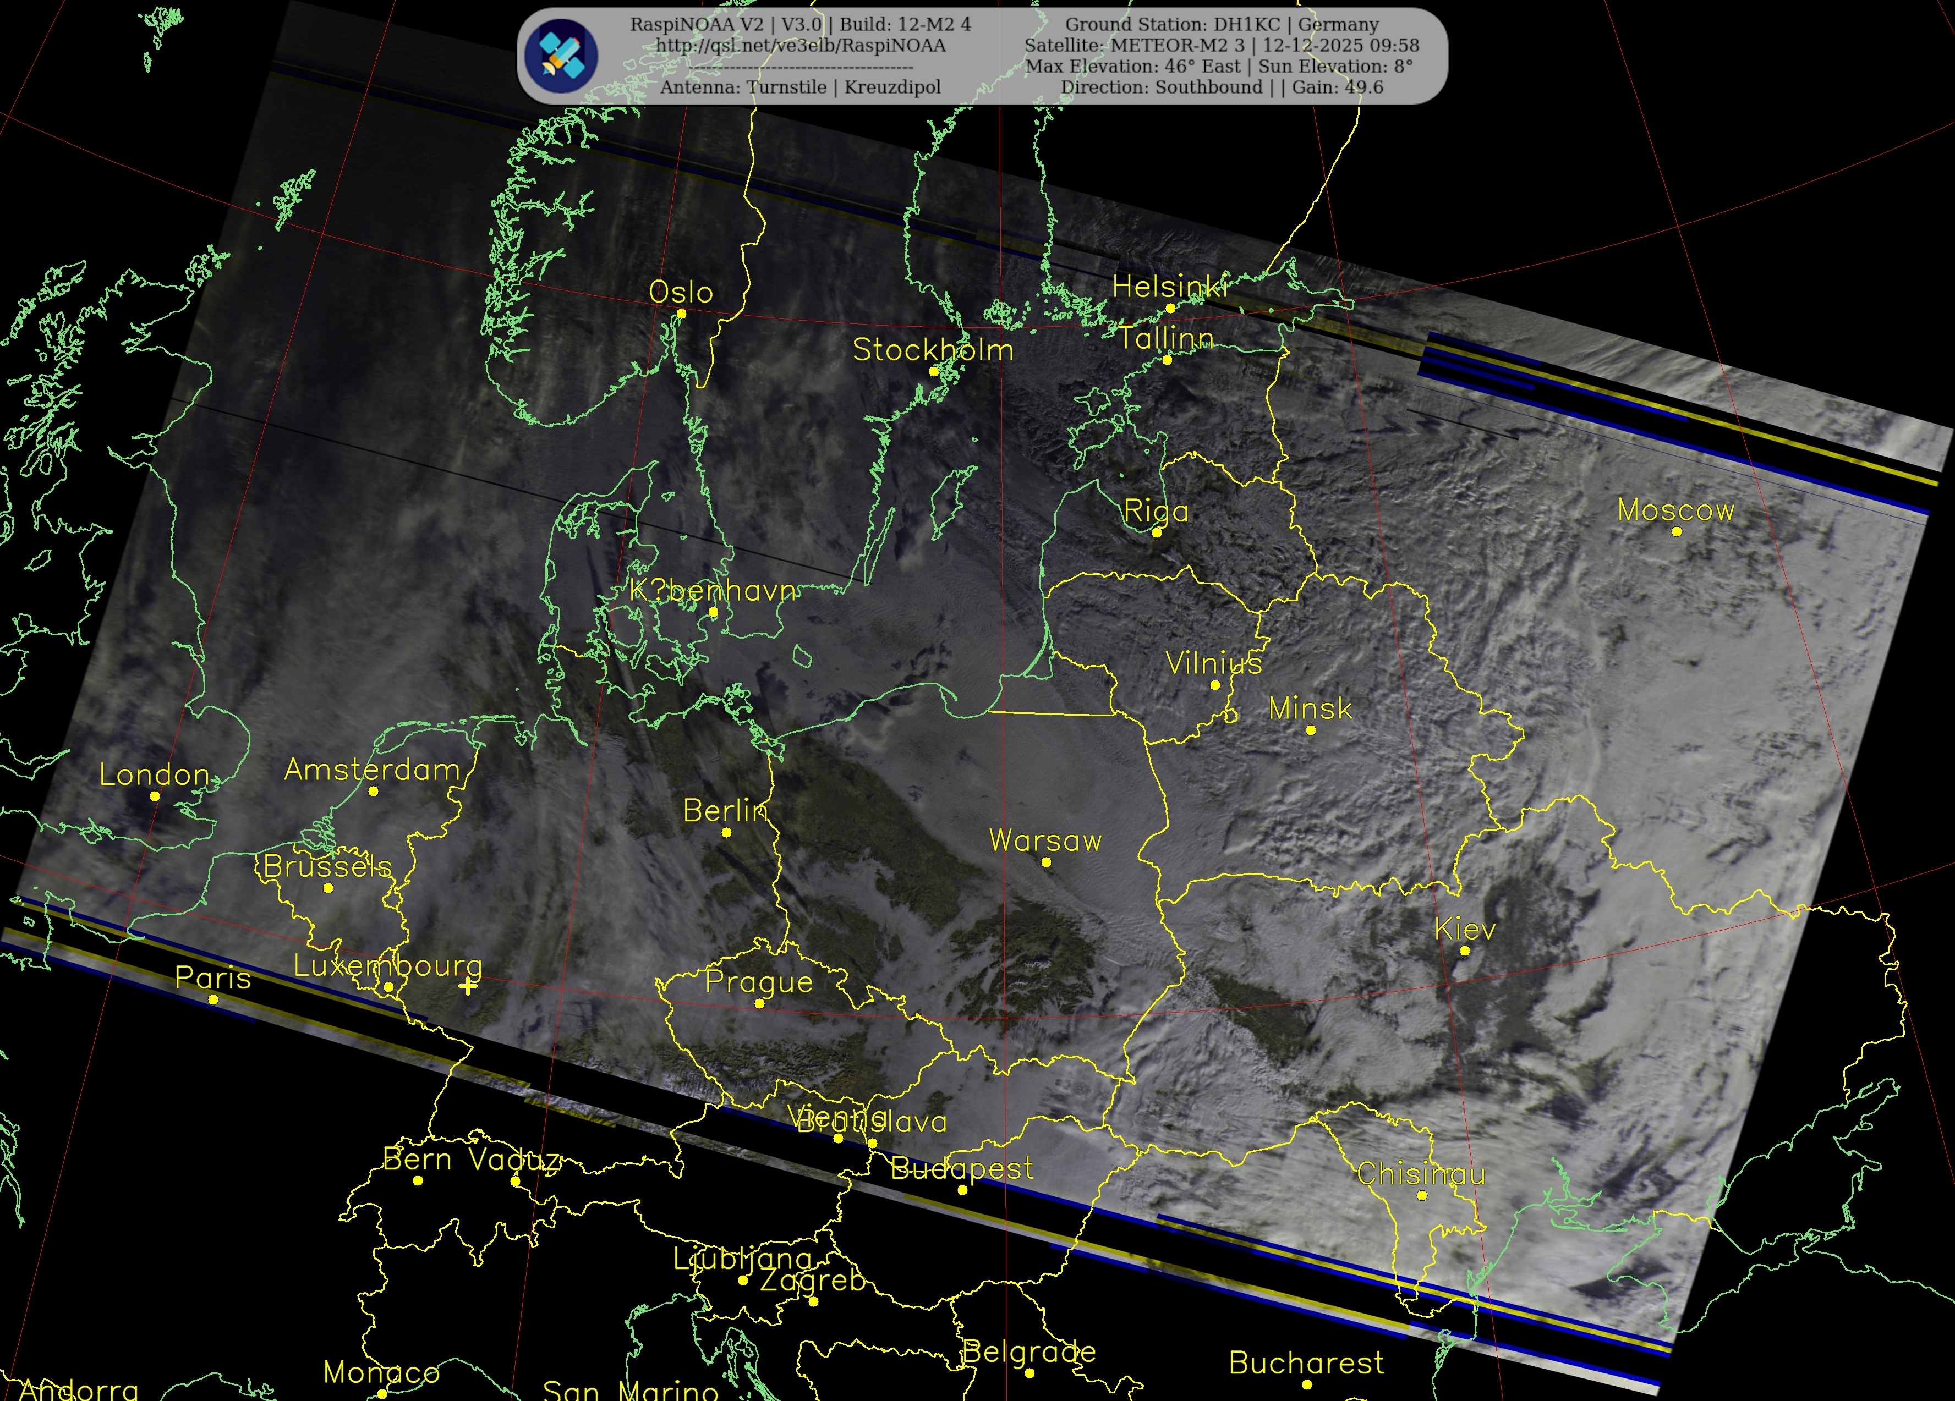The width and height of the screenshot is (1955, 1401).
Task: Click the Kiev city dot marker
Action: click(1465, 951)
